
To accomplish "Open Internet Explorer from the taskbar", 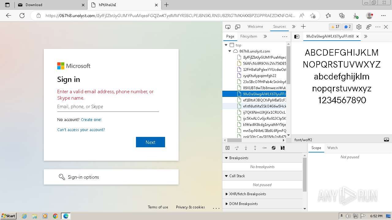I will pos(24,216).
